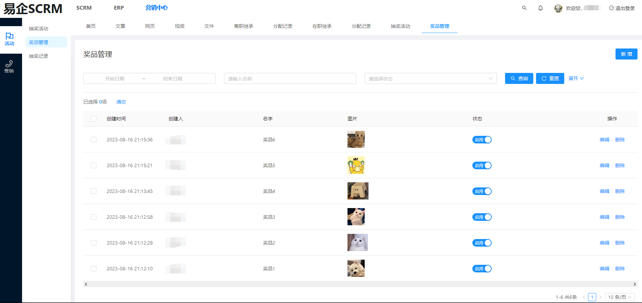Check the row for 奖品1

pyautogui.click(x=94, y=269)
